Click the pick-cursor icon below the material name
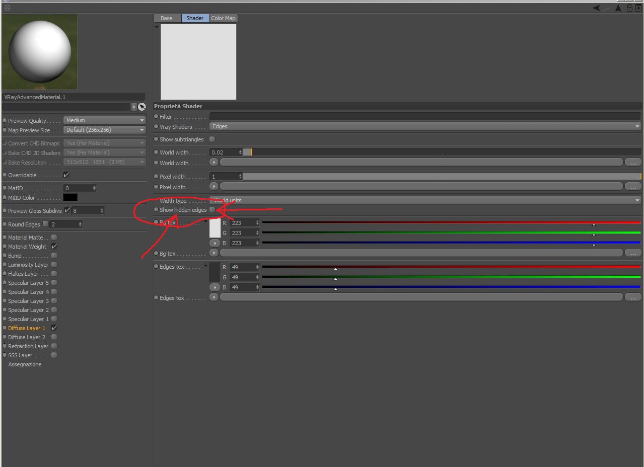Image resolution: width=644 pixels, height=467 pixels. (142, 107)
